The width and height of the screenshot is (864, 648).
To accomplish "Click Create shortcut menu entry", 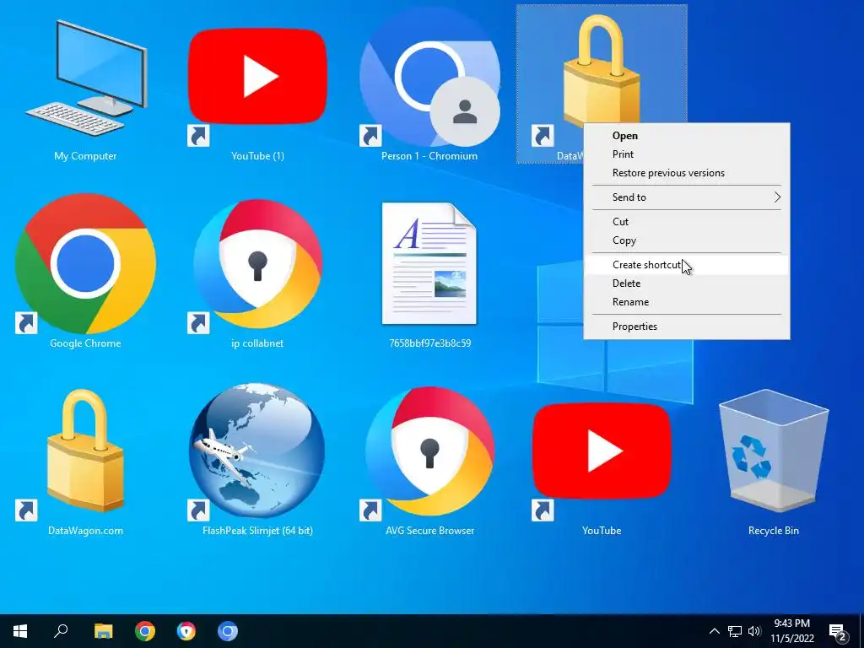I will (x=687, y=264).
